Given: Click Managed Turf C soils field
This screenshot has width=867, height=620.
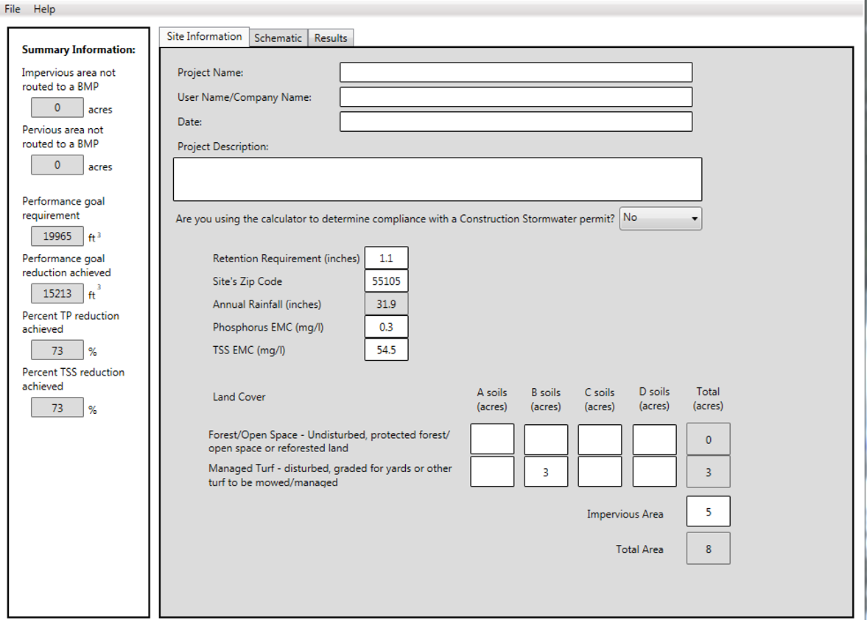Looking at the screenshot, I should click(x=600, y=472).
